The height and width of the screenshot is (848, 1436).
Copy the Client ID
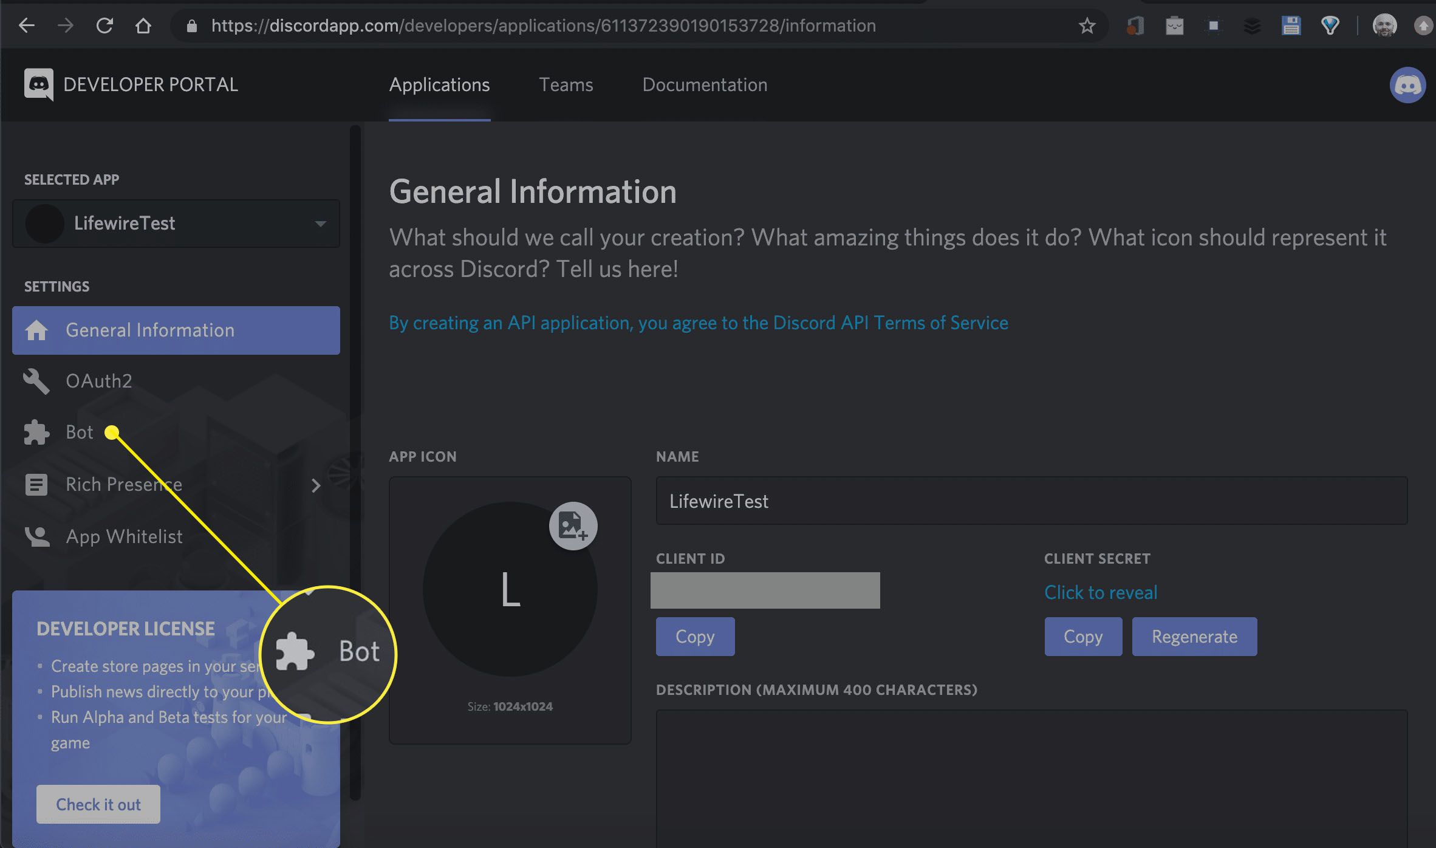click(x=695, y=637)
